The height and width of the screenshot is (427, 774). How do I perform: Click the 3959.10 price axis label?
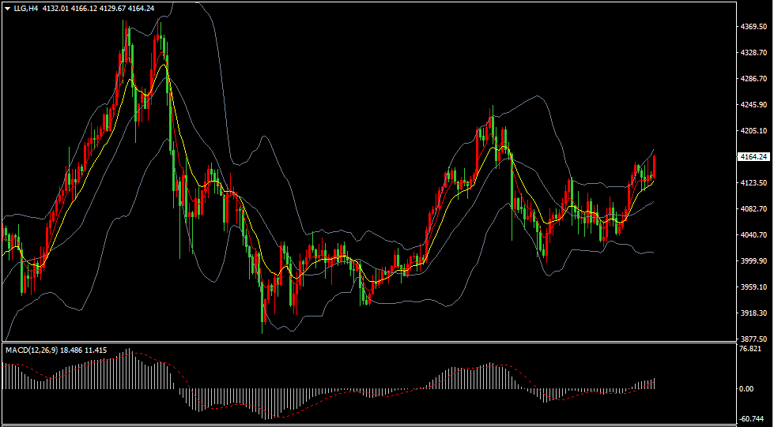click(753, 287)
